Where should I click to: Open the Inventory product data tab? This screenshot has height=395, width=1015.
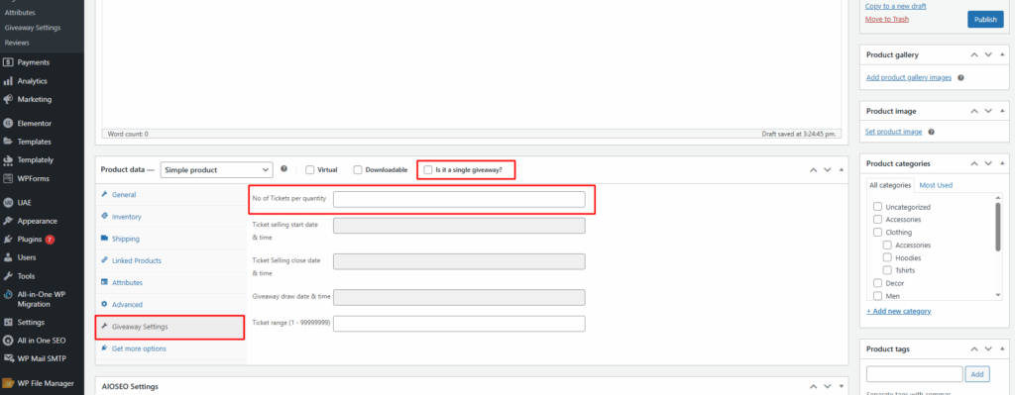126,217
